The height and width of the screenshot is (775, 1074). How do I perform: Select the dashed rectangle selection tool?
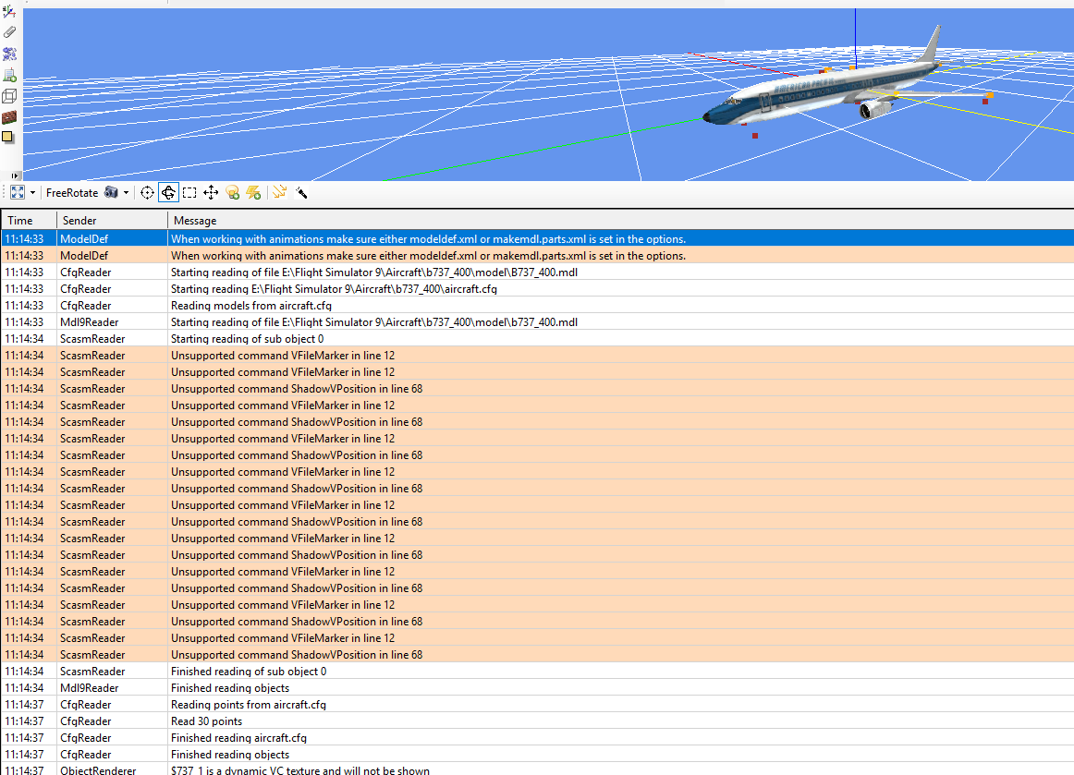click(x=189, y=193)
